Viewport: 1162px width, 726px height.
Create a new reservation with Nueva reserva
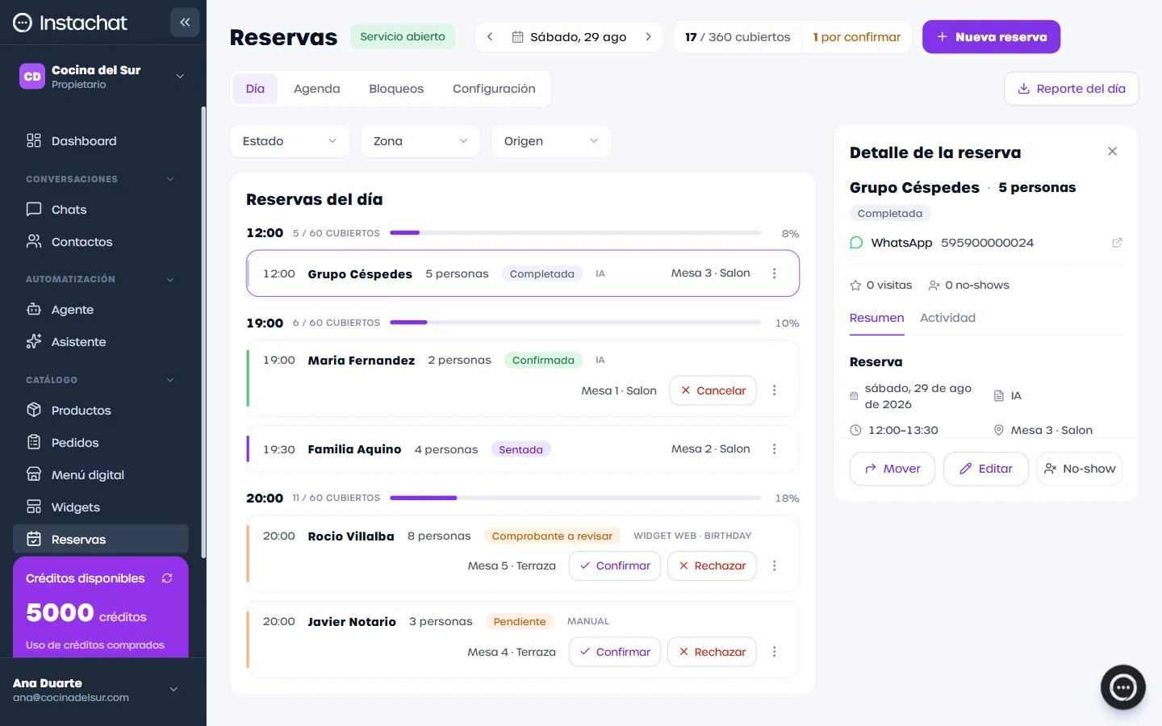pyautogui.click(x=991, y=37)
